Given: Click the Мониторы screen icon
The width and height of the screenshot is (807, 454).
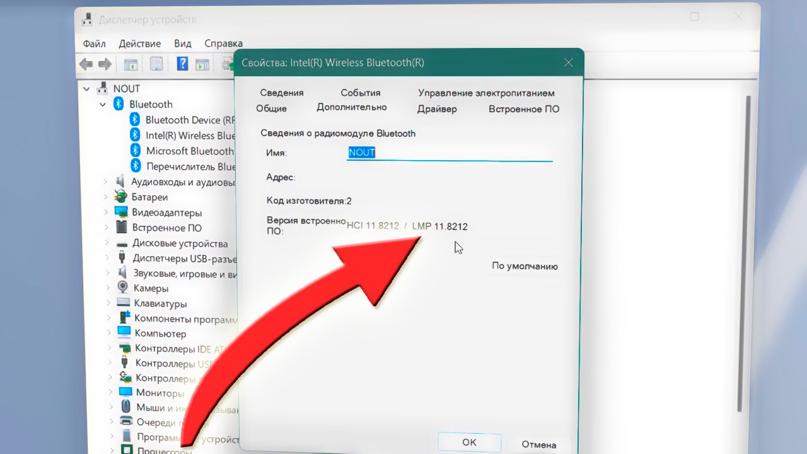Looking at the screenshot, I should pos(126,392).
